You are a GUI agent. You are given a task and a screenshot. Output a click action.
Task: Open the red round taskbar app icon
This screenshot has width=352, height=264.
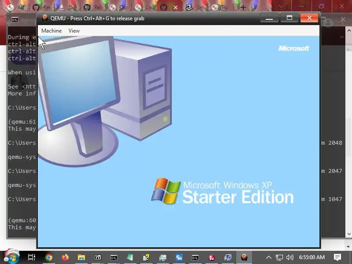click(212, 257)
